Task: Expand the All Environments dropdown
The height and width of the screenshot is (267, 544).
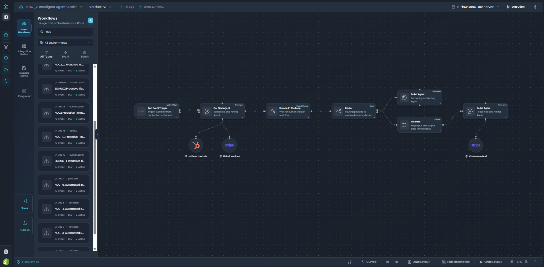Action: (65, 43)
